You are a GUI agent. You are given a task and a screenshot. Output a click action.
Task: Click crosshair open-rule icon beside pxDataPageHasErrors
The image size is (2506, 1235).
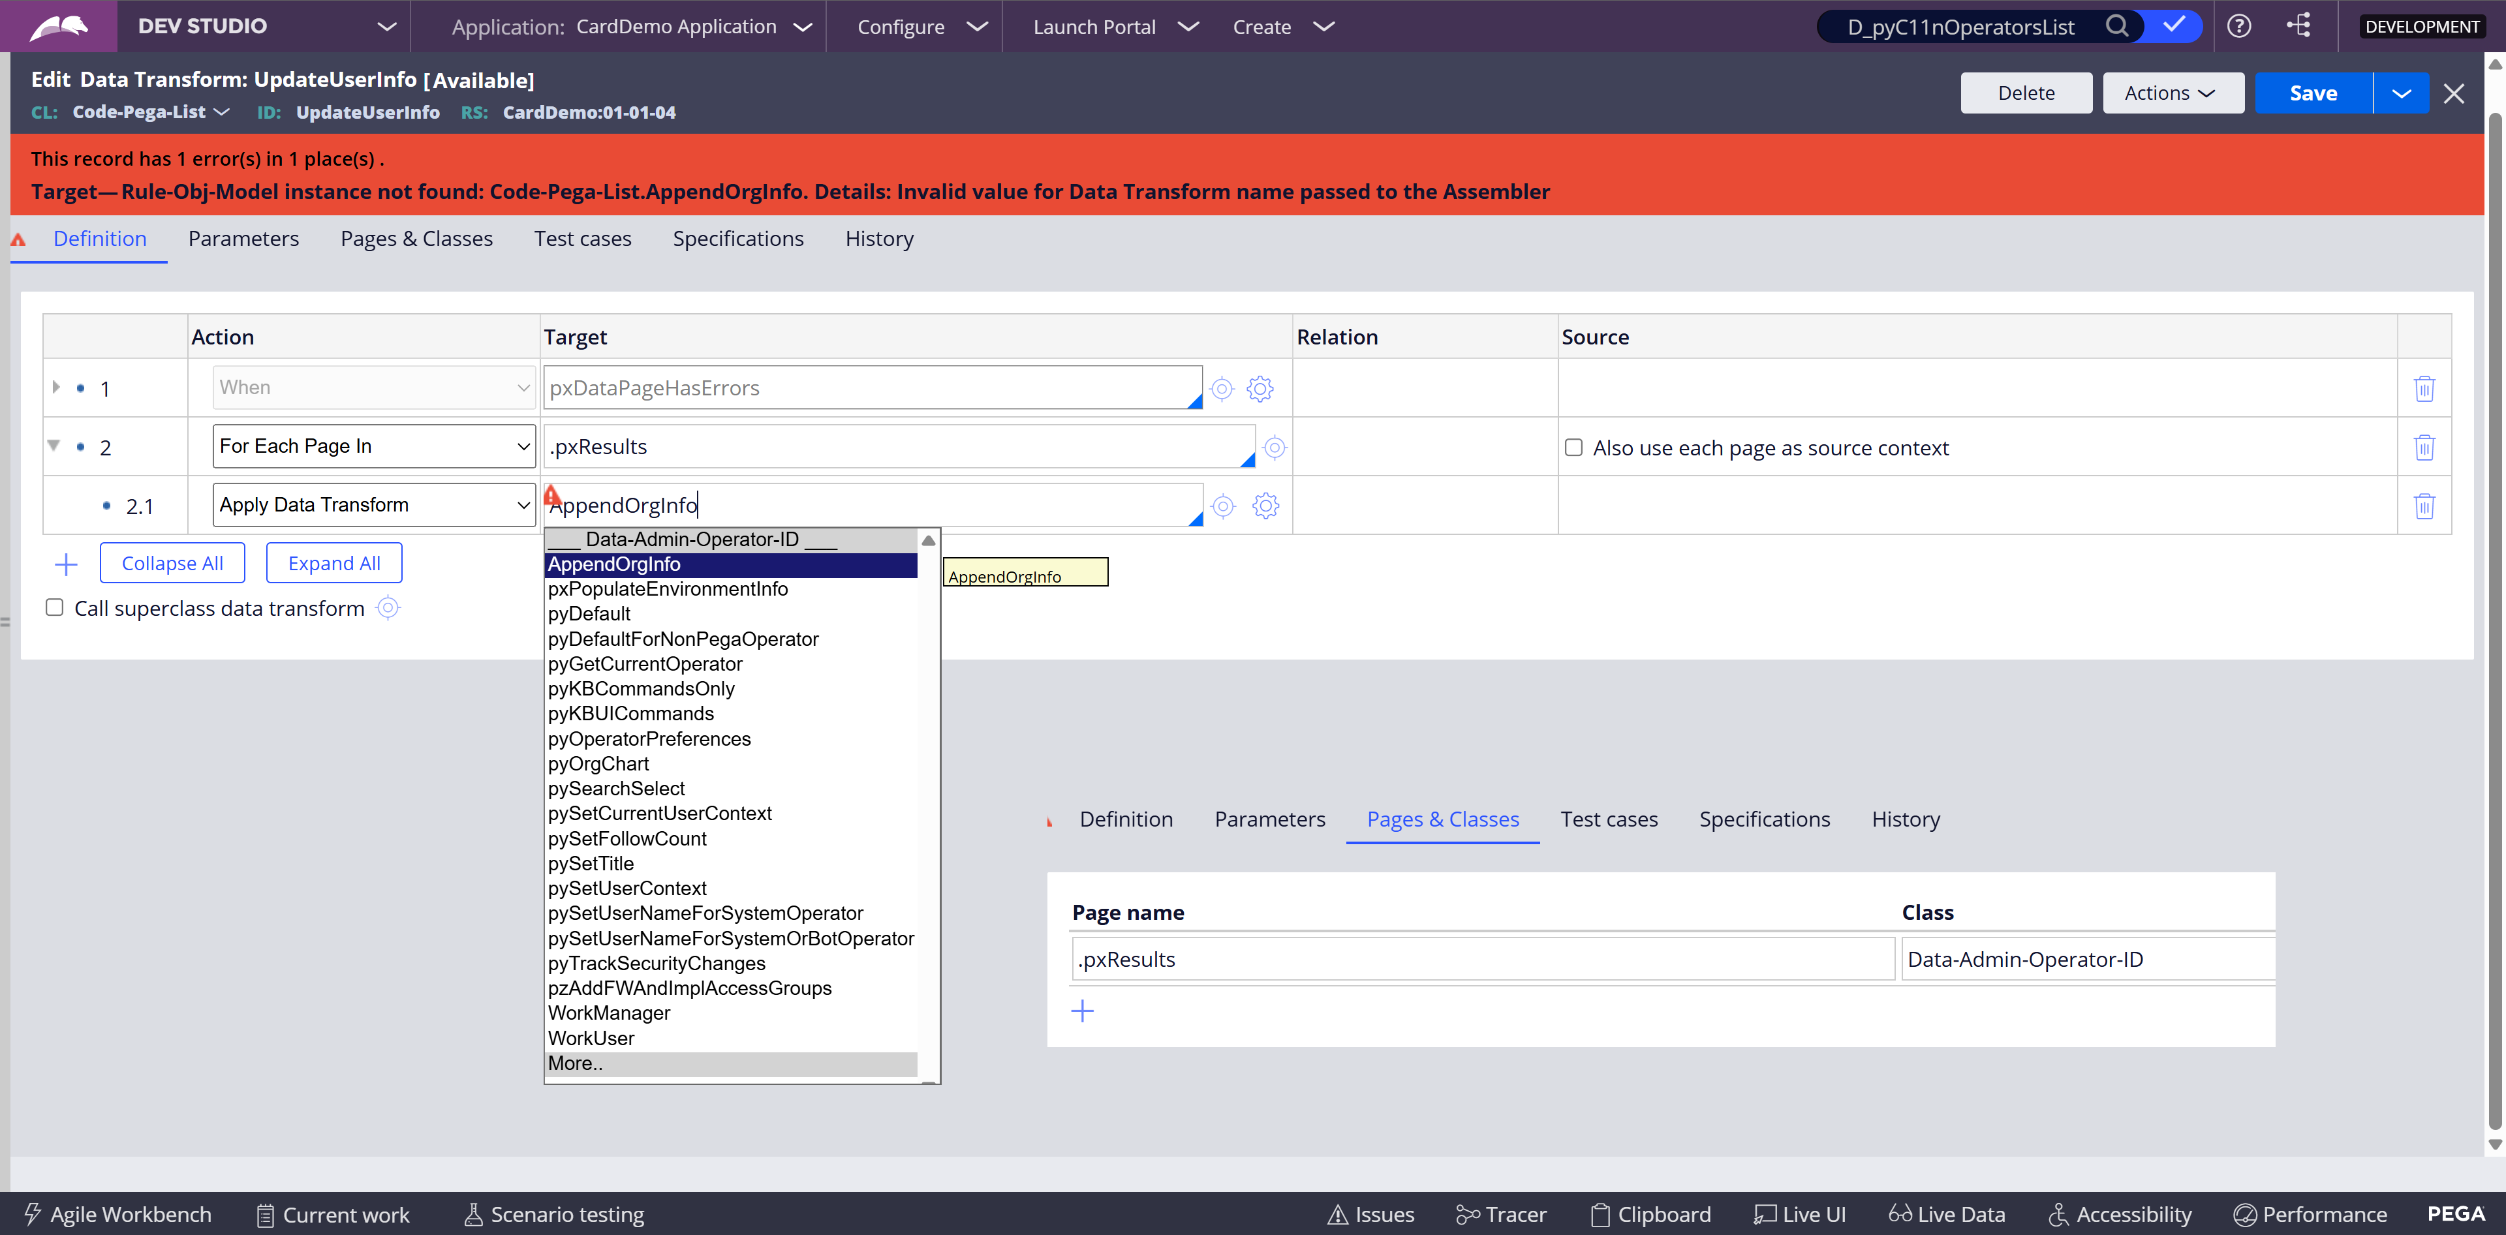click(x=1222, y=389)
